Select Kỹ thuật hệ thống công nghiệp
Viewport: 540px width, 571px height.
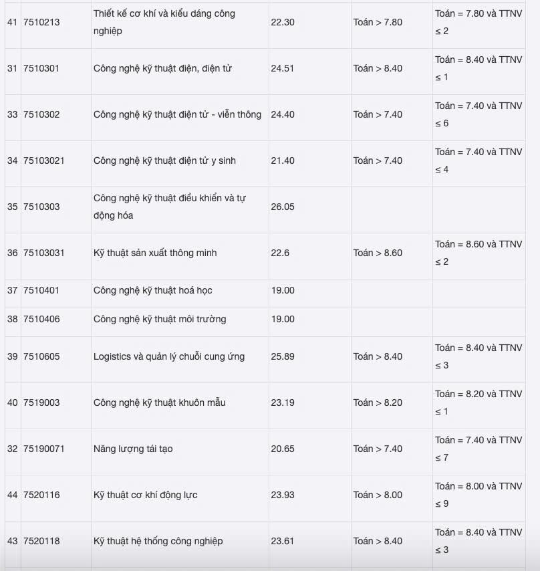pyautogui.click(x=158, y=541)
